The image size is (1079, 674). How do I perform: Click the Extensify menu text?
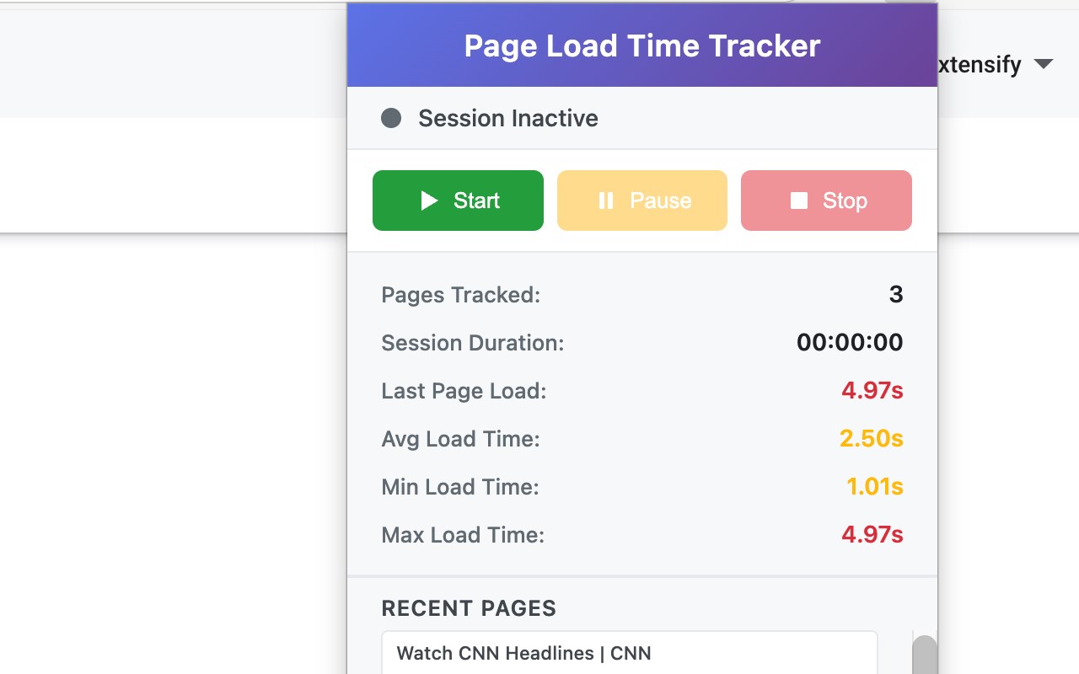tap(980, 64)
